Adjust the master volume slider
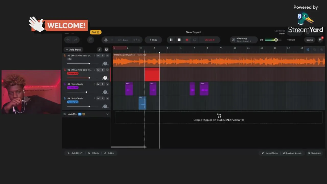327x184 pixels. tap(273, 40)
